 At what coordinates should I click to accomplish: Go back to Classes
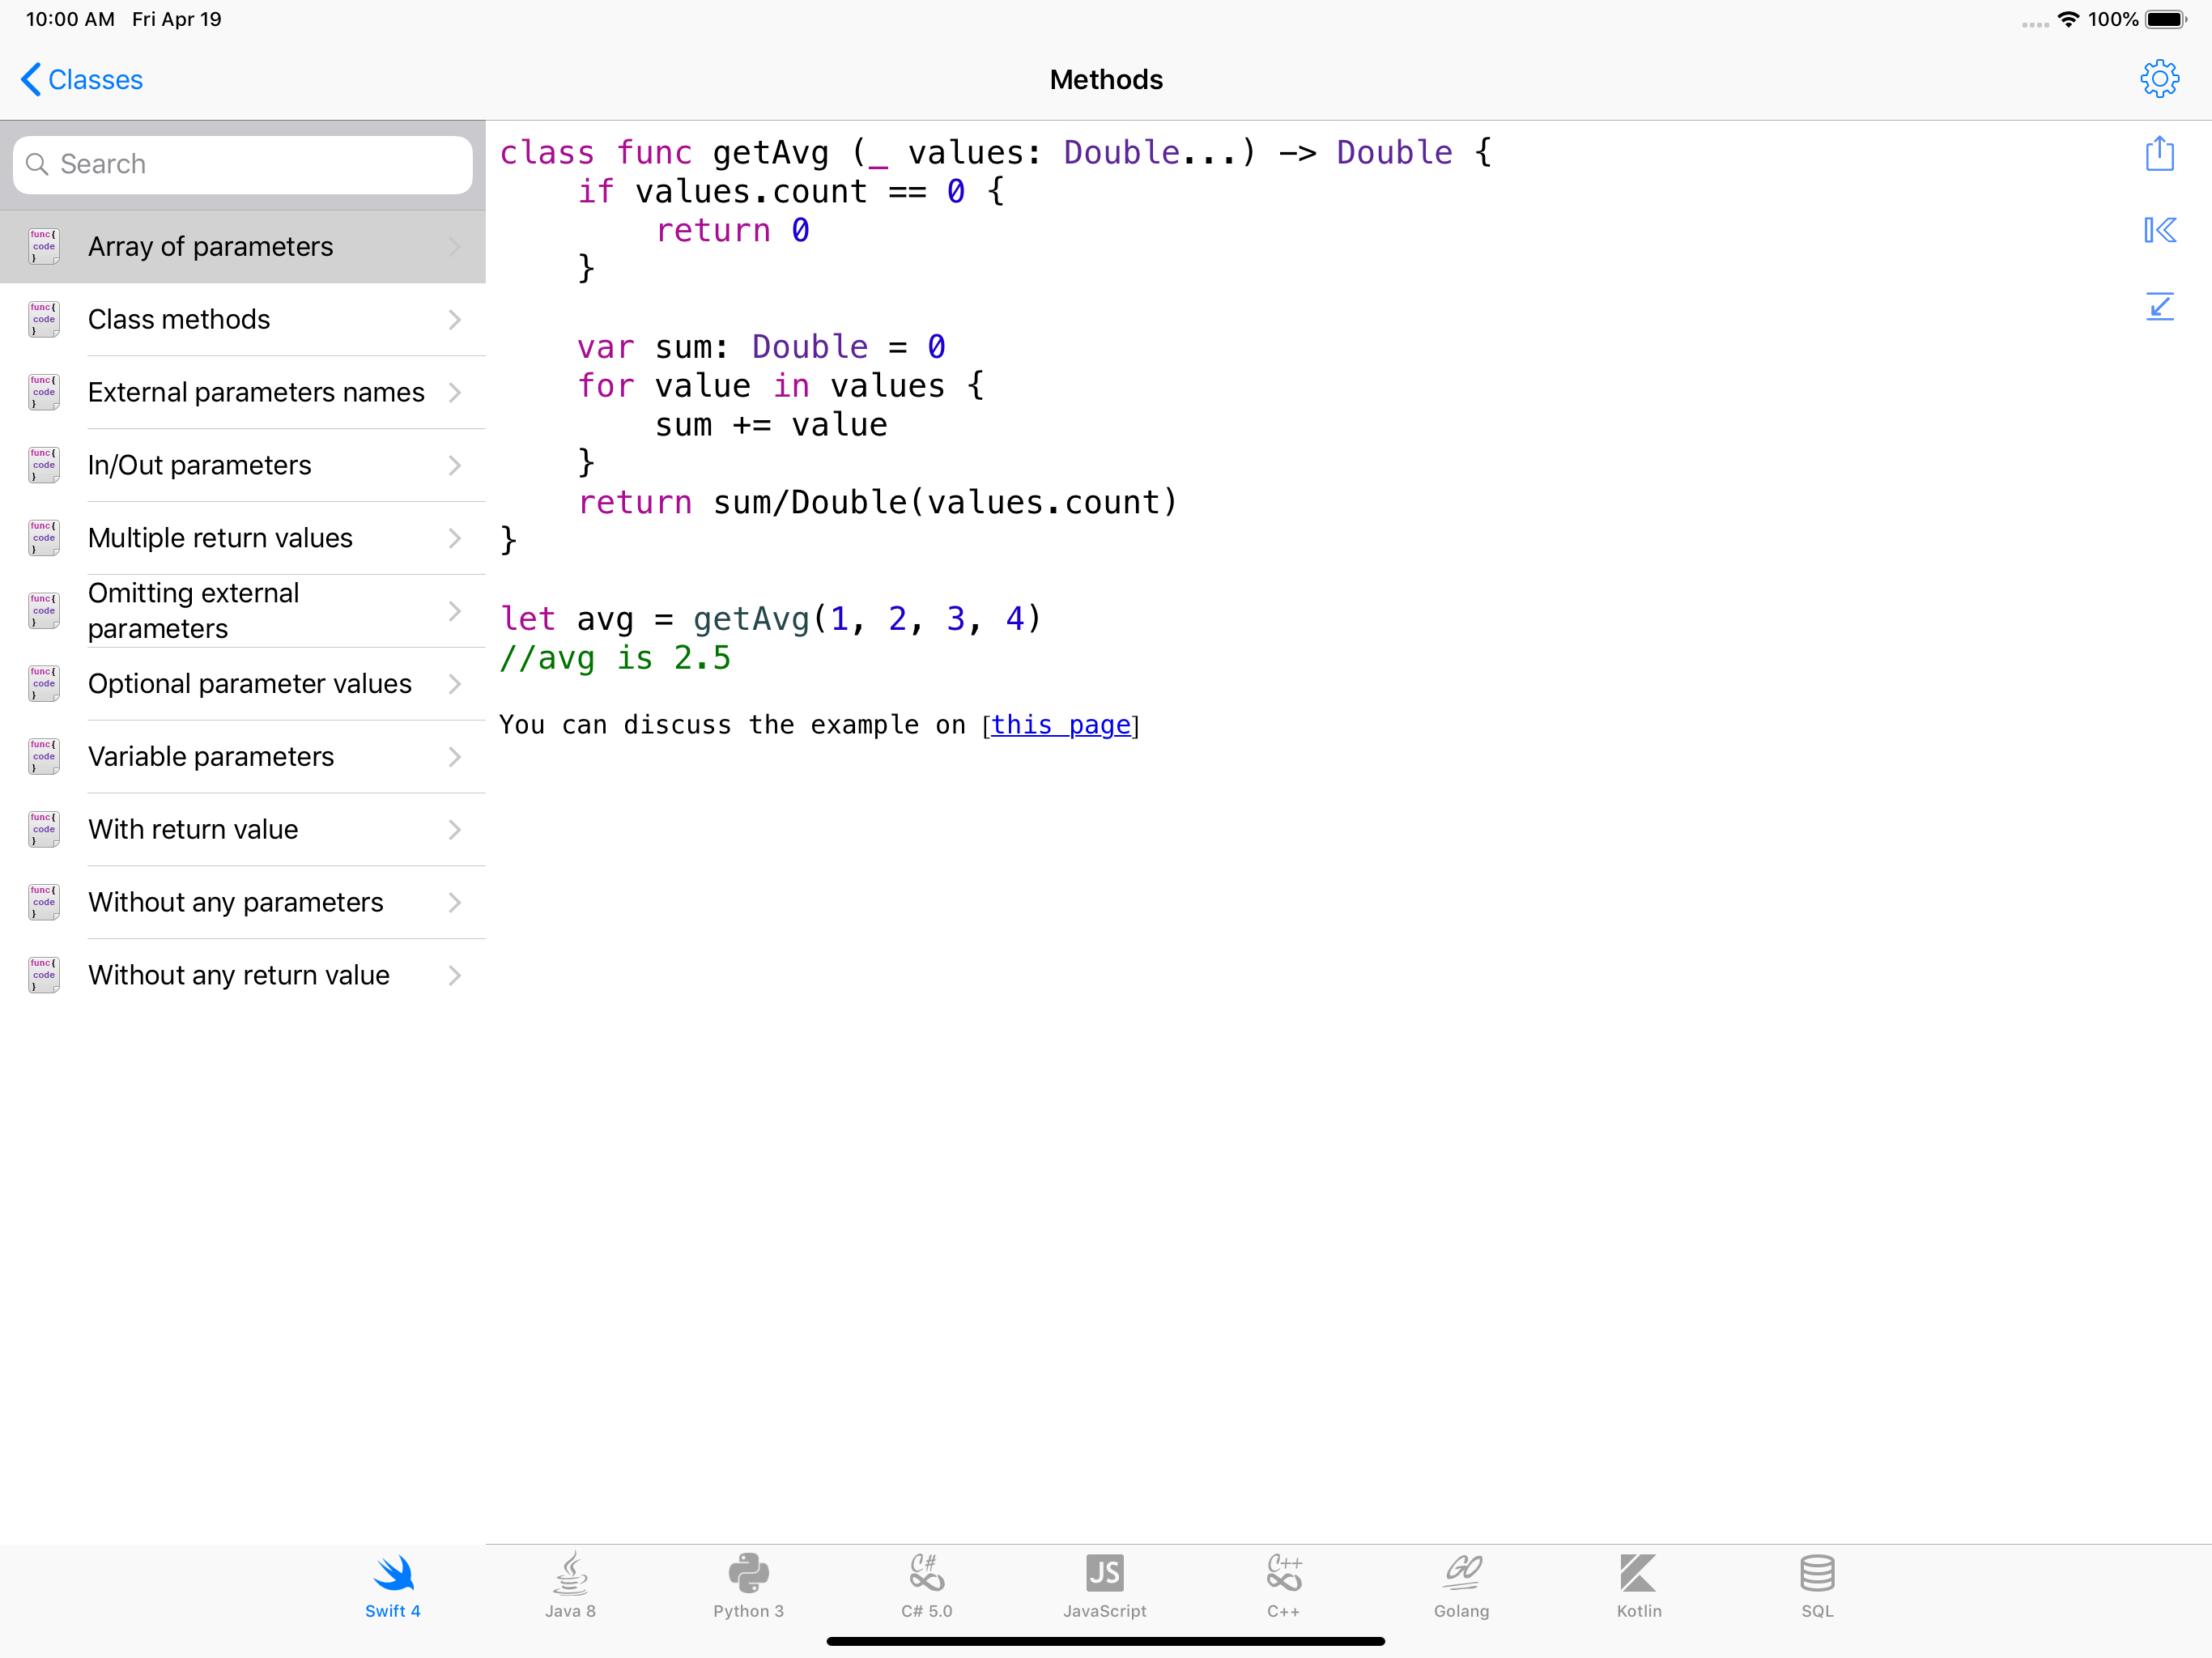(x=81, y=79)
